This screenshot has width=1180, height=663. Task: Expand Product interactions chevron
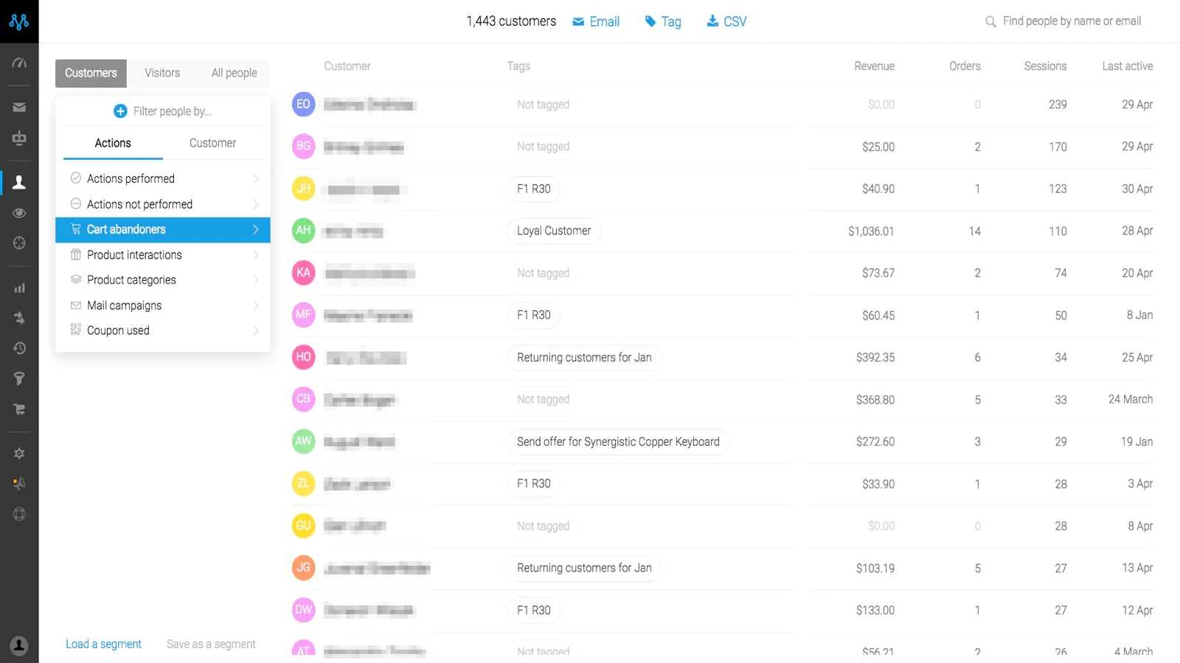click(256, 255)
